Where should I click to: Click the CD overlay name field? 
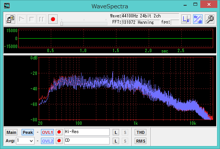(87, 141)
